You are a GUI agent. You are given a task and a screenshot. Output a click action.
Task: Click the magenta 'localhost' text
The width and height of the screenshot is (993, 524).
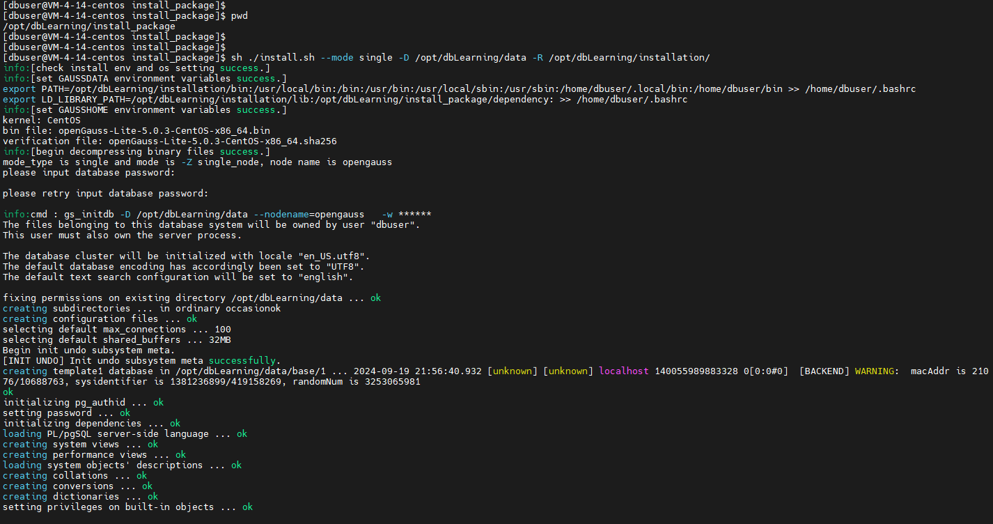click(624, 371)
